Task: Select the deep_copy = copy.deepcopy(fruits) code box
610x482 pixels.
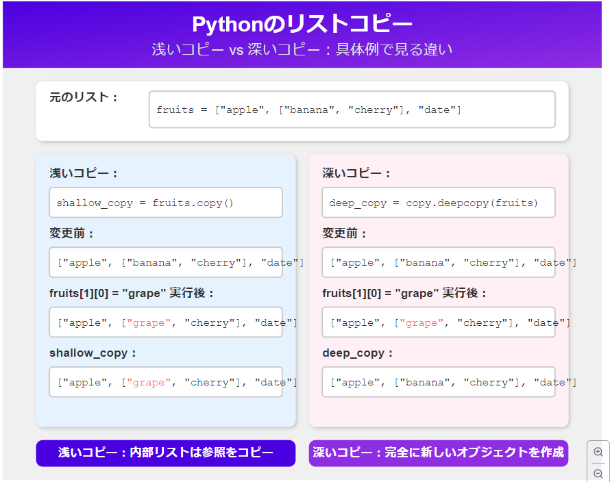Action: [x=439, y=203]
